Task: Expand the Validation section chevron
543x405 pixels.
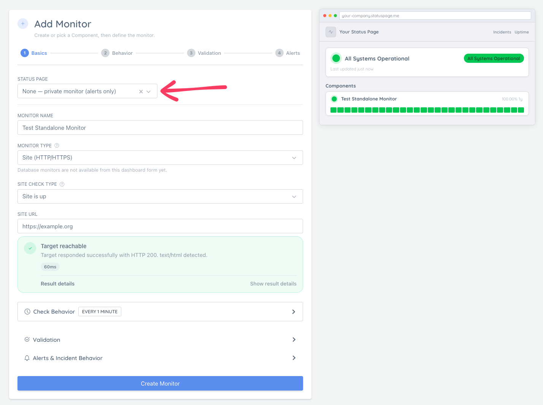Action: point(294,340)
